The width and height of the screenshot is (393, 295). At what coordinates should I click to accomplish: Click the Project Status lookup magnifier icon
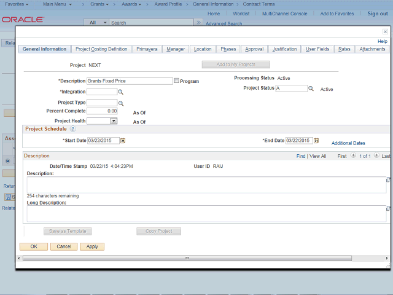pyautogui.click(x=311, y=88)
